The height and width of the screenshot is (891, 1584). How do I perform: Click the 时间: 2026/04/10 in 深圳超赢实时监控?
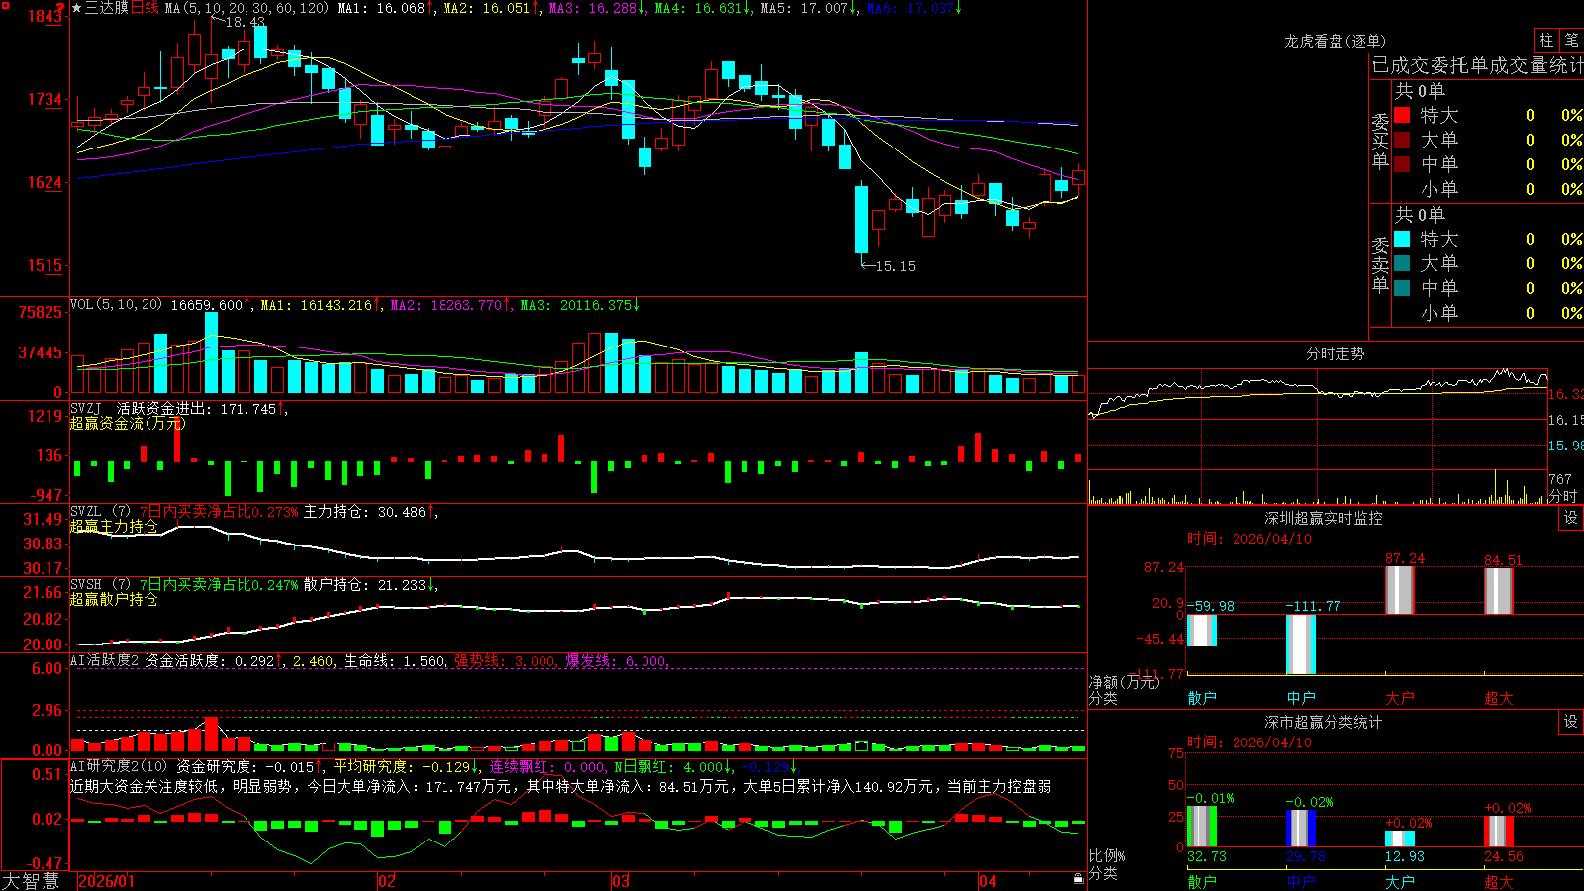[x=1249, y=539]
